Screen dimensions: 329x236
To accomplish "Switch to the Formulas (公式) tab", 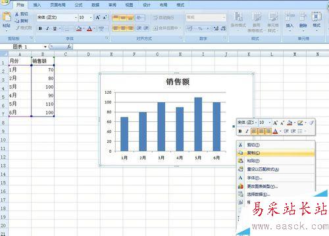I will [78, 5].
